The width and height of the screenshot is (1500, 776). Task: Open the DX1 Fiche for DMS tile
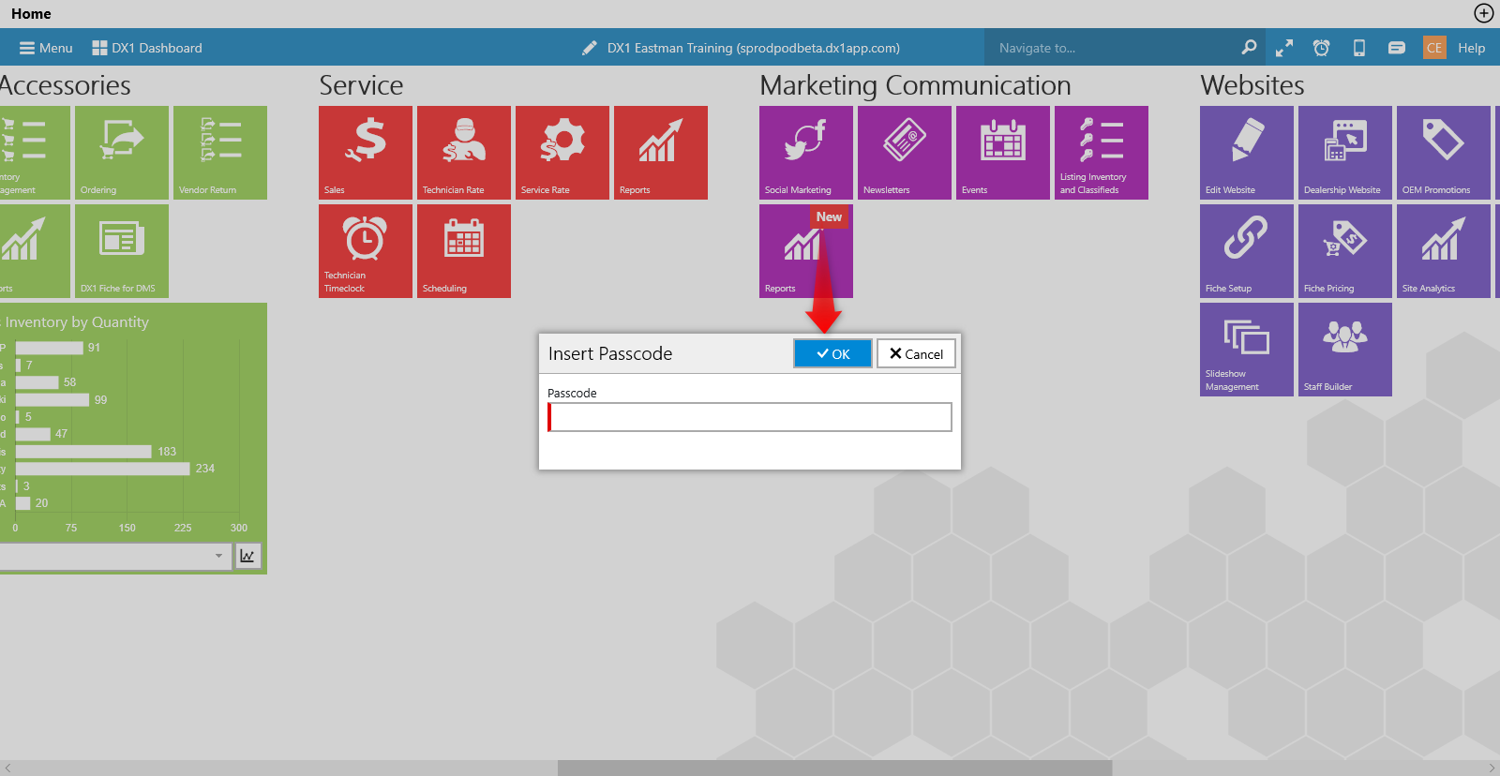click(x=122, y=251)
